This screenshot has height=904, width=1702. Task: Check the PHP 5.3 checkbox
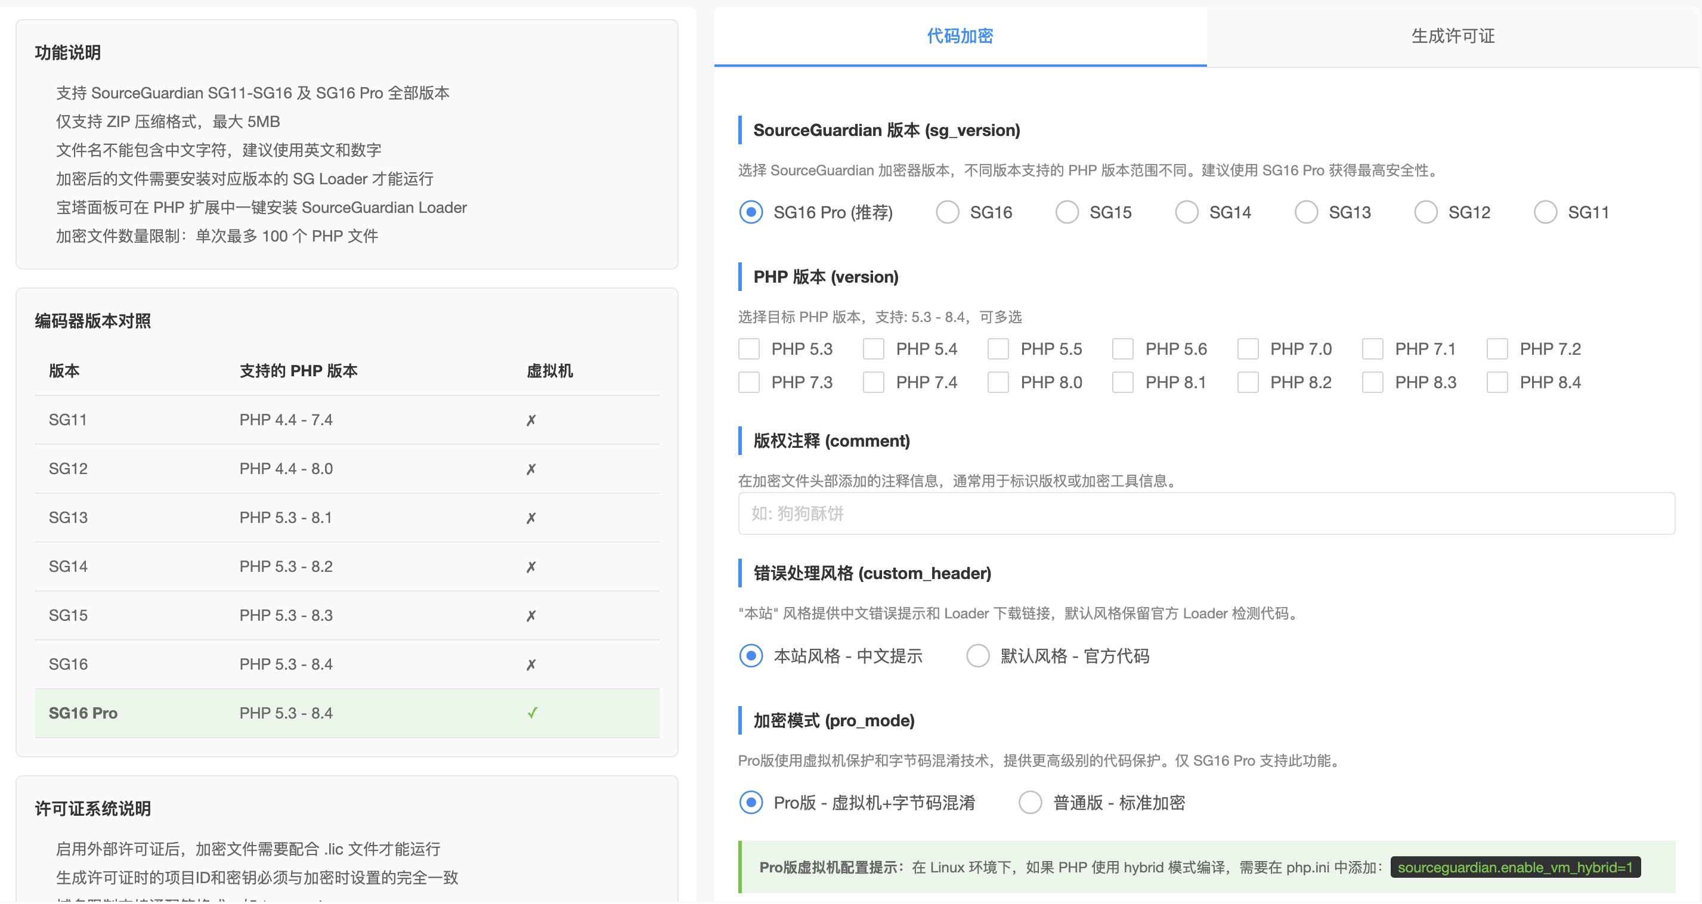pos(749,349)
